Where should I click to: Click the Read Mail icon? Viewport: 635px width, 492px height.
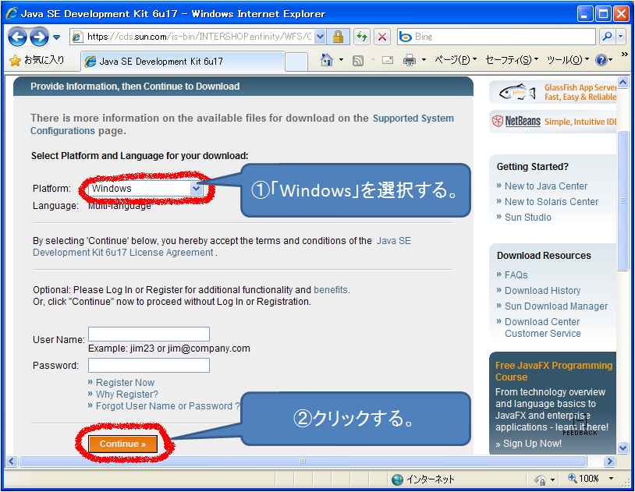pyautogui.click(x=388, y=60)
